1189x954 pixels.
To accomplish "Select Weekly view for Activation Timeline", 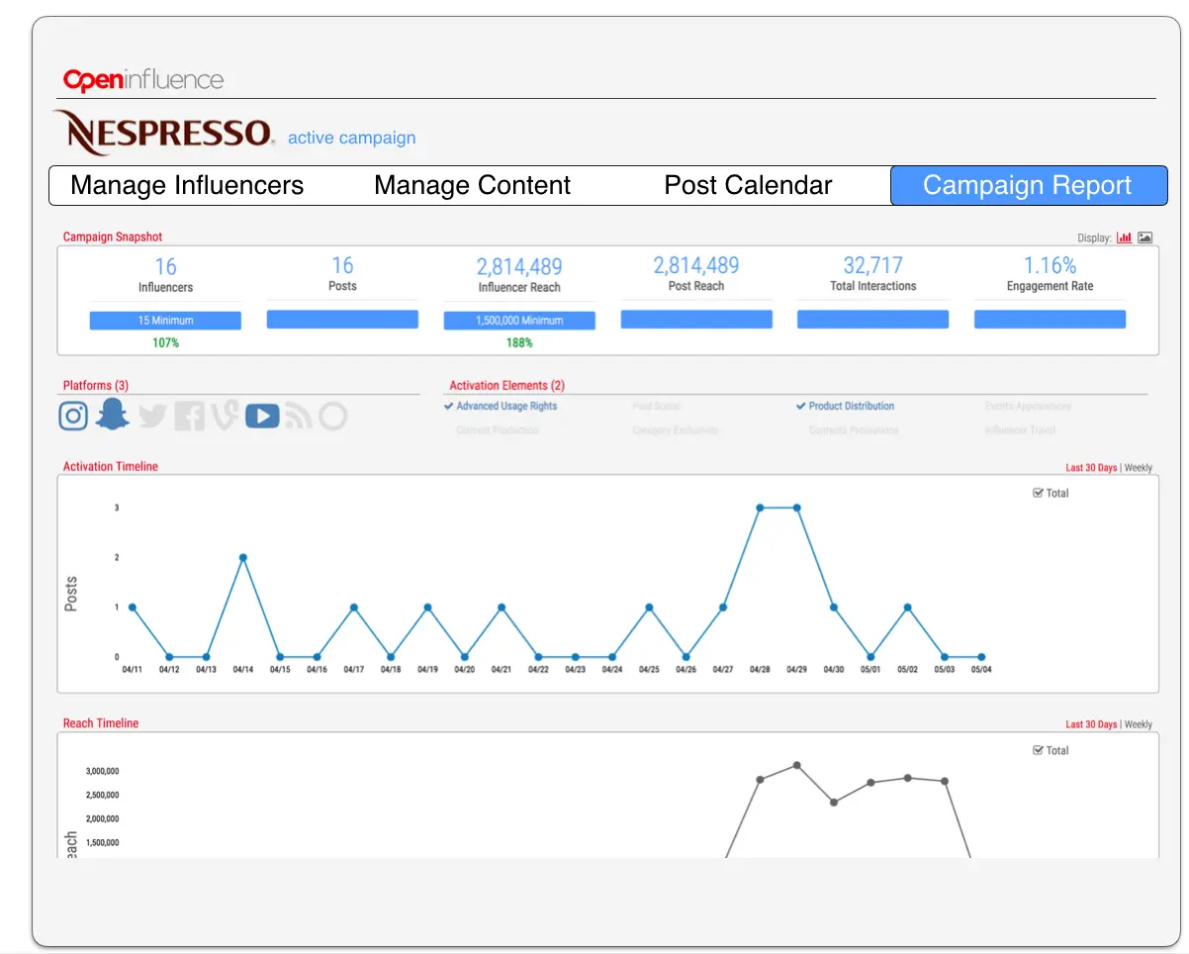I will tap(1139, 468).
